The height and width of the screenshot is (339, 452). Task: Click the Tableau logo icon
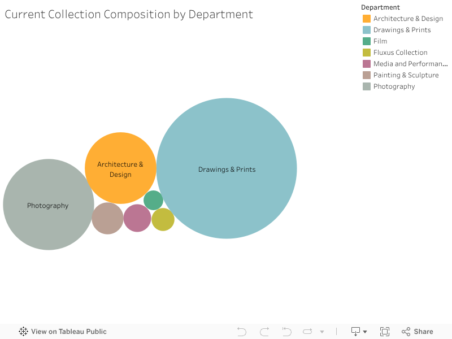23,332
